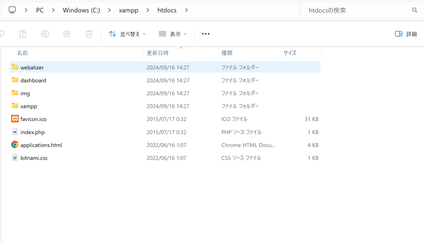Click the trash delete icon

coord(89,34)
